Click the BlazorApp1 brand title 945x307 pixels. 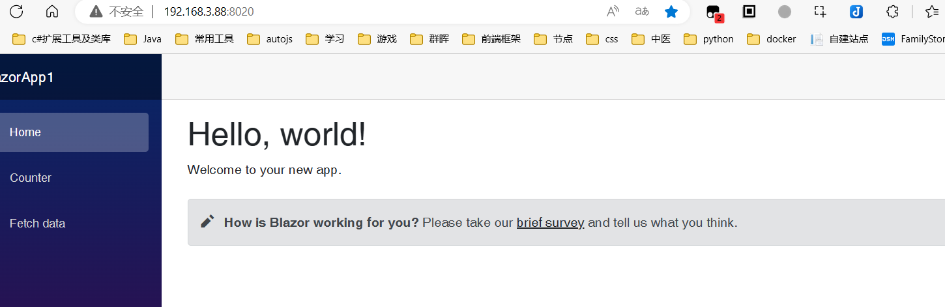27,78
